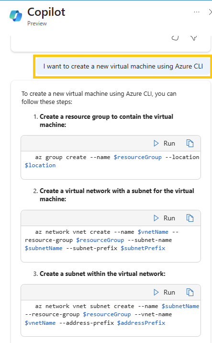212x343 pixels.
Task: Click the partially hidden thumbs-down feedback icon
Action: tap(193, 38)
